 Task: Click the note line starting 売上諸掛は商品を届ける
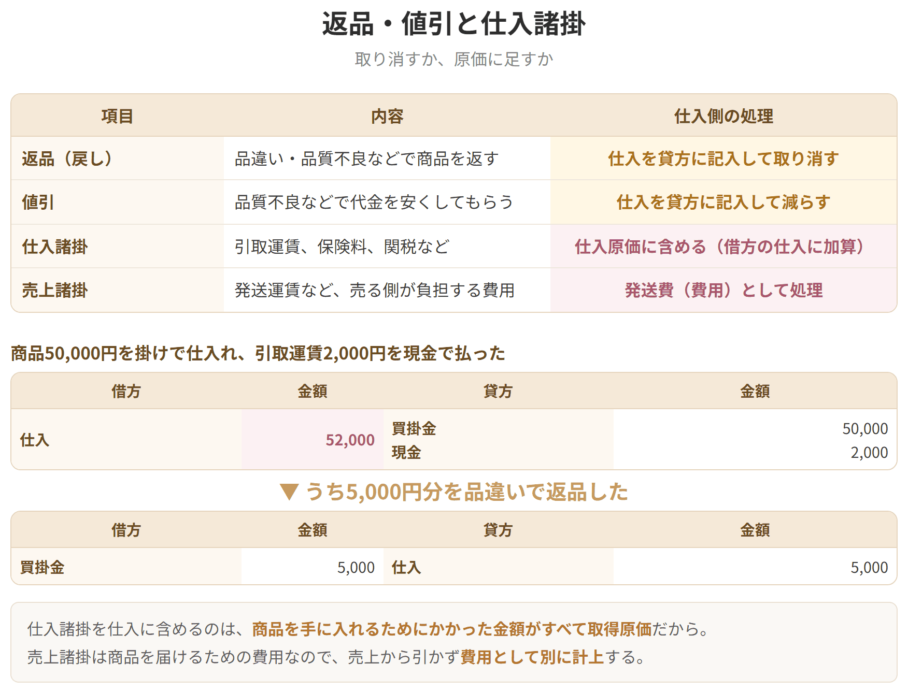coord(337,657)
